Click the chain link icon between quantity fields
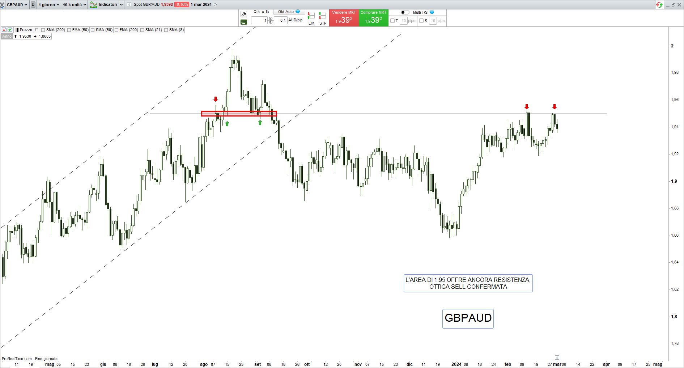This screenshot has width=684, height=368. click(271, 21)
